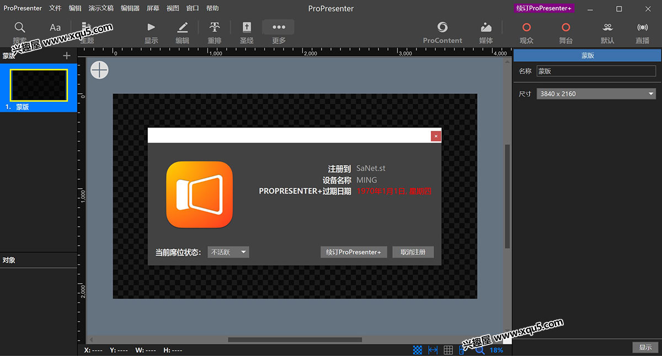Open the 视图 (View) menu

(173, 8)
